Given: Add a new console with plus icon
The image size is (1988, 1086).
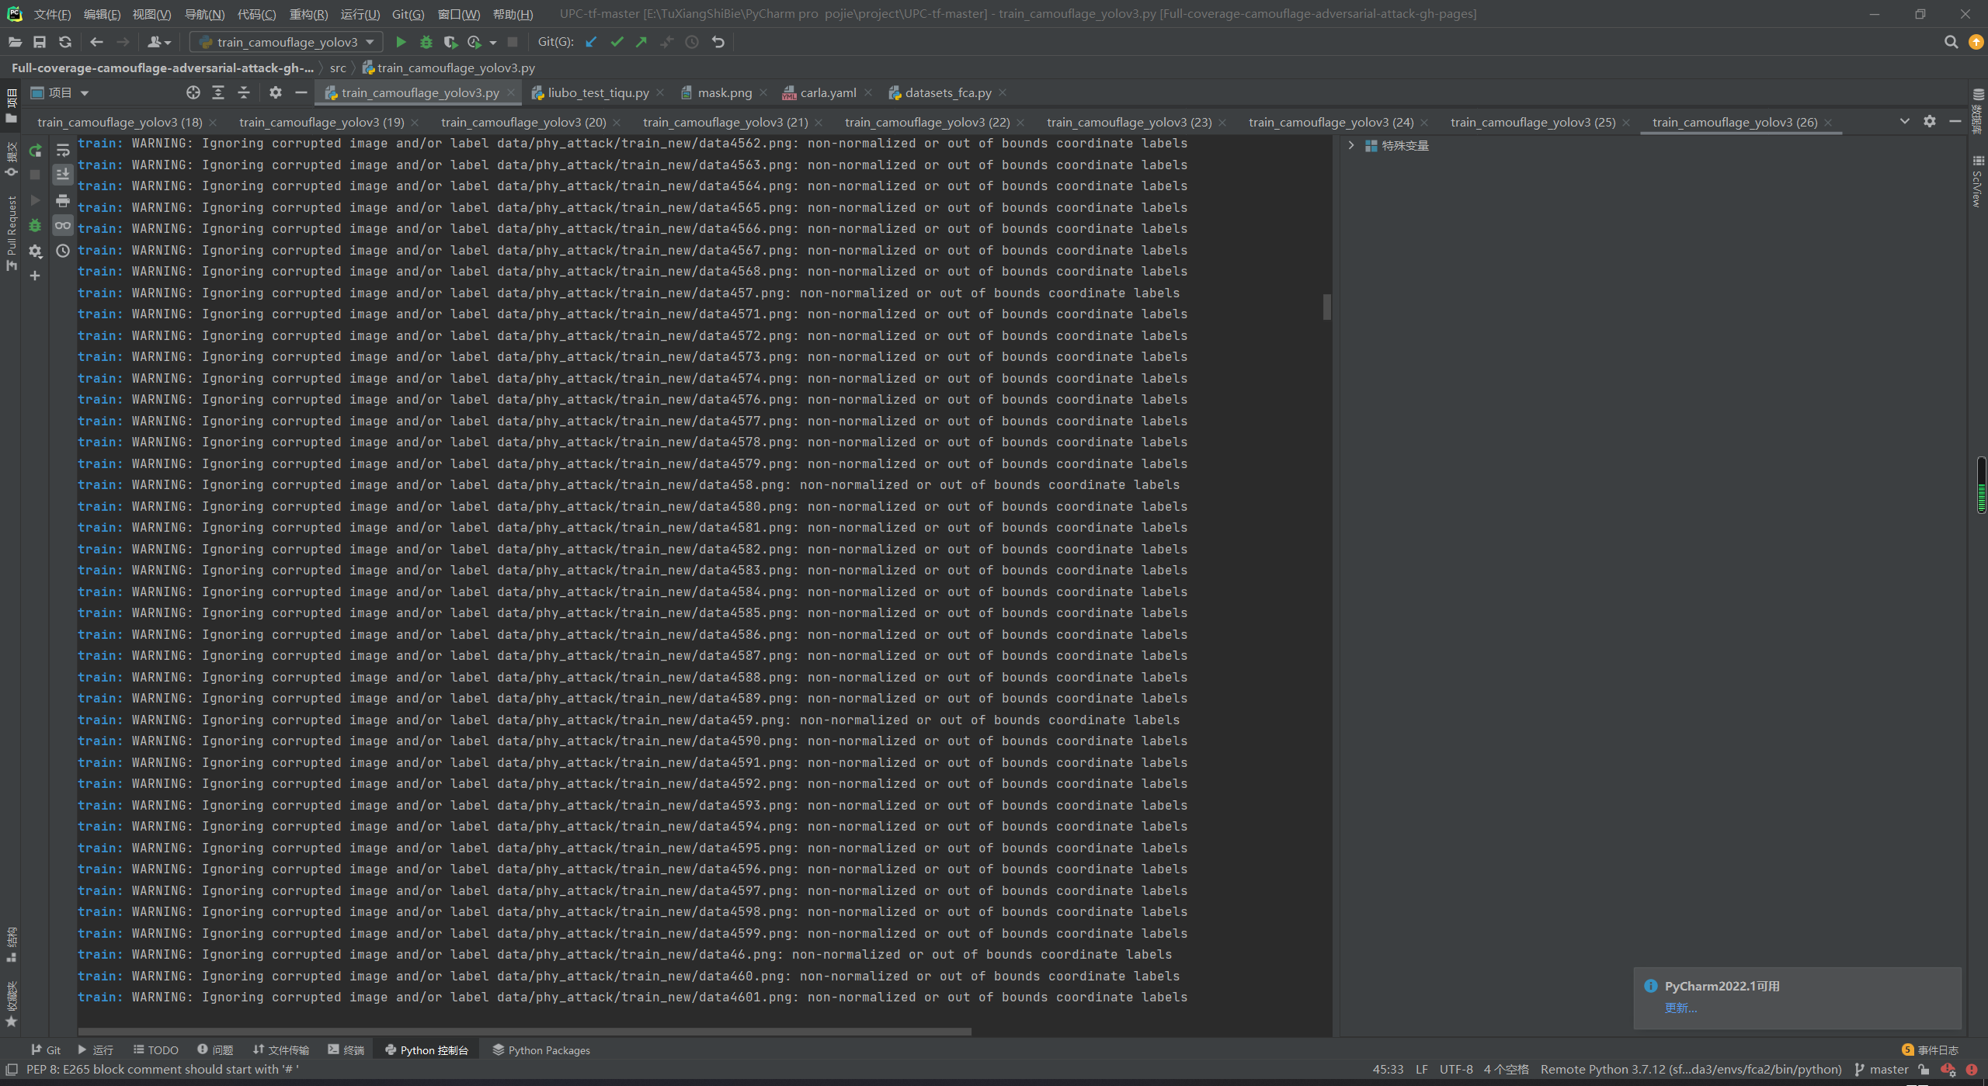Looking at the screenshot, I should pyautogui.click(x=35, y=276).
